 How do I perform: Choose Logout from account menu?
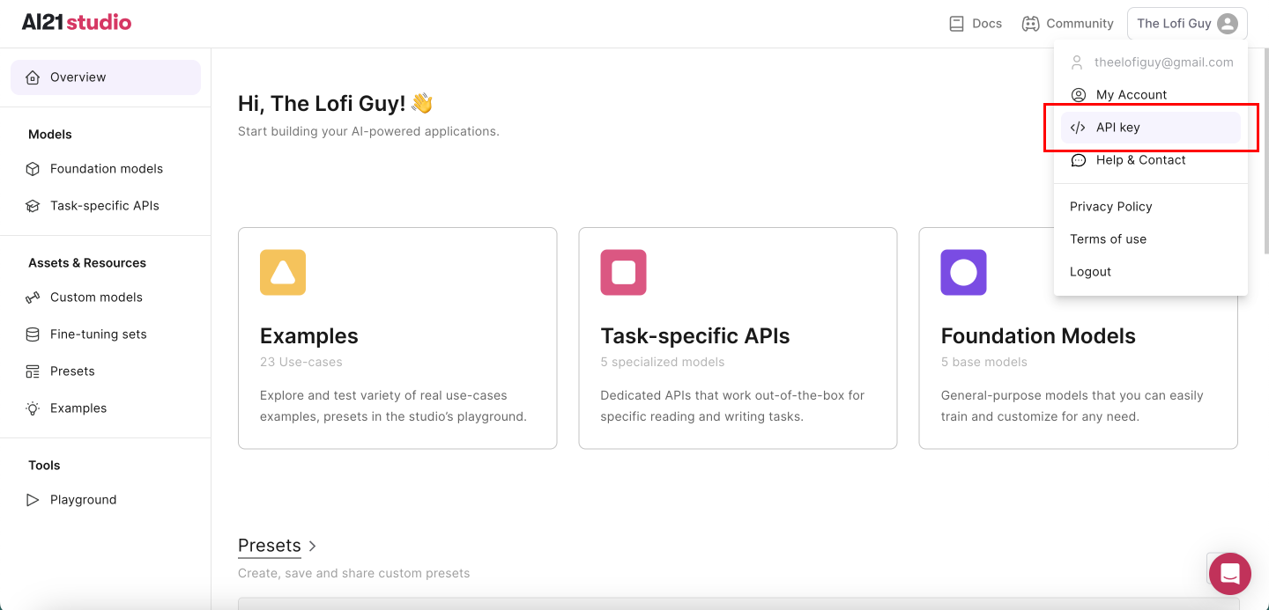(x=1090, y=272)
